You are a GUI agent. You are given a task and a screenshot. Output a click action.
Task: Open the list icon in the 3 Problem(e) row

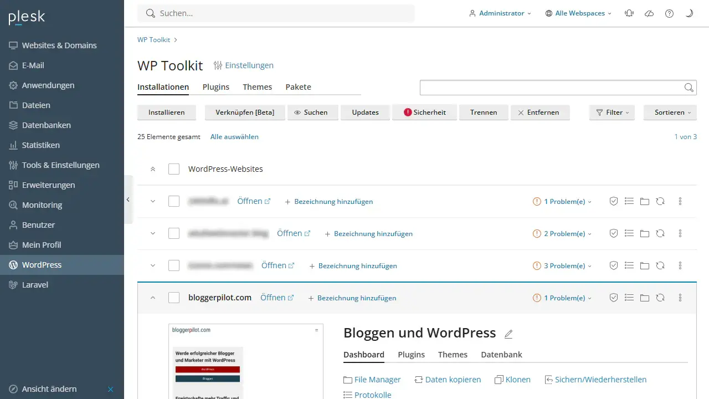tap(629, 266)
